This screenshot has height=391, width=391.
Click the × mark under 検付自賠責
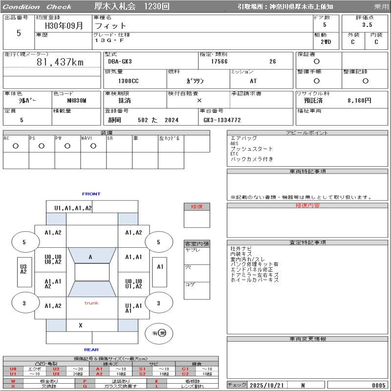[x=199, y=100]
